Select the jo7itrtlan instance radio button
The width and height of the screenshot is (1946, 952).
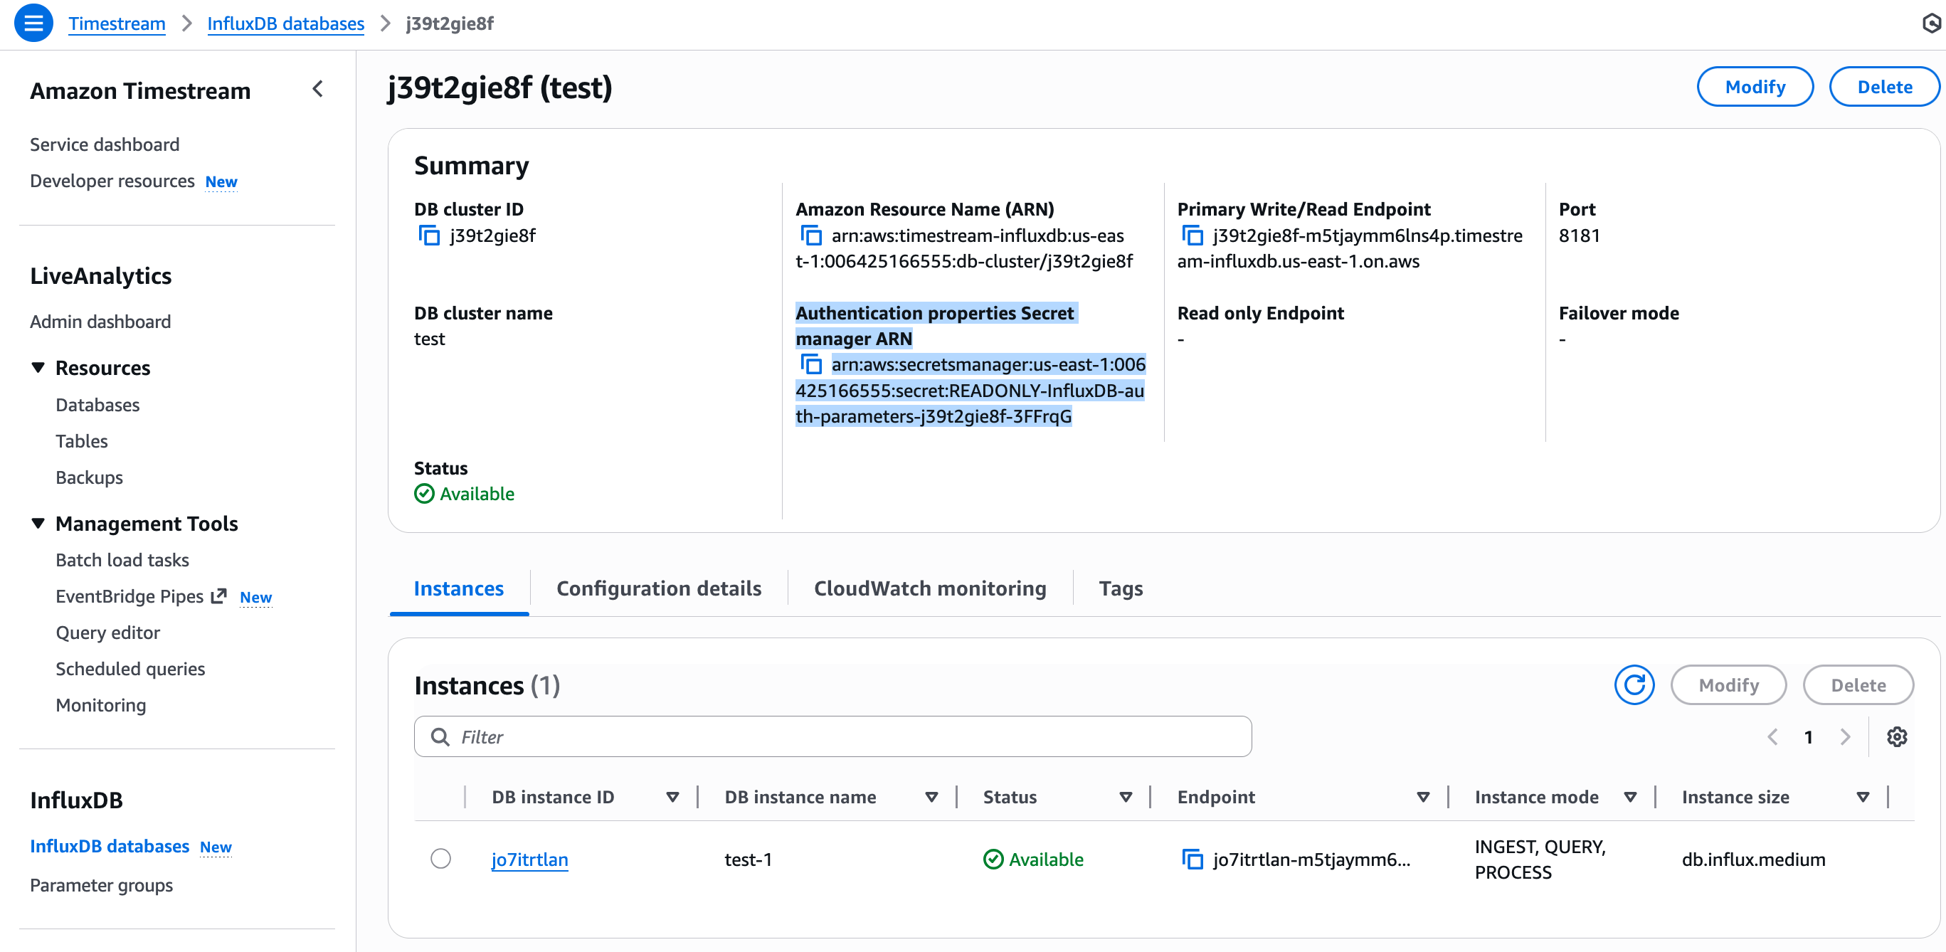440,859
